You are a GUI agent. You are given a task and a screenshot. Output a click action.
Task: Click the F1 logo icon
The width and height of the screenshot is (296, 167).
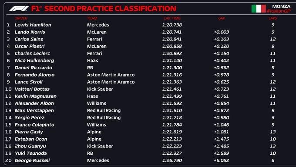[19, 9]
